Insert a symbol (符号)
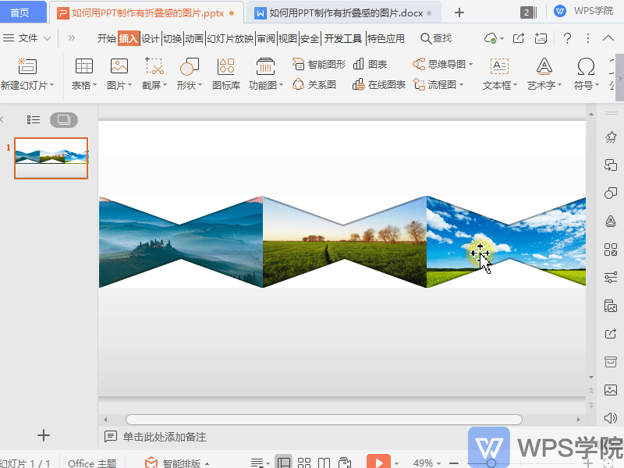 (x=586, y=66)
